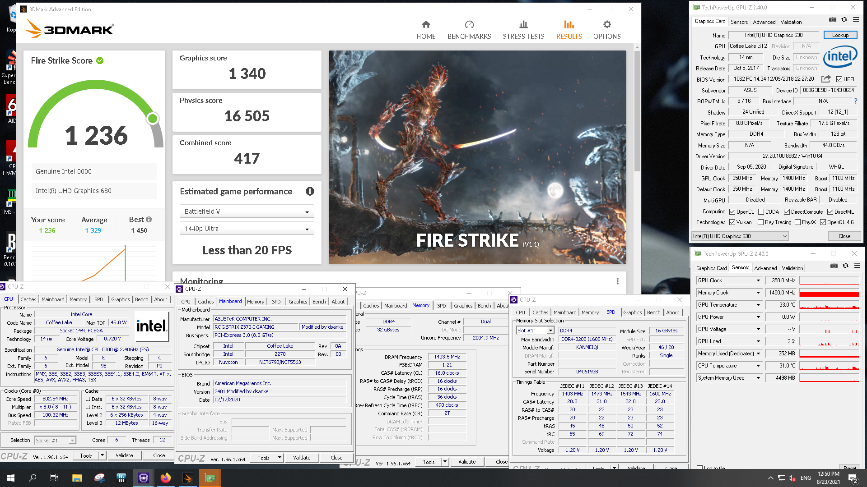Toggle the OpenCL checkbox in GPU-Z
Image resolution: width=867 pixels, height=487 pixels.
(732, 212)
